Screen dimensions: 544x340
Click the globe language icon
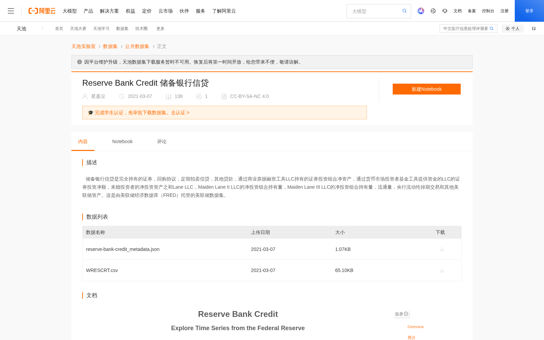433,11
